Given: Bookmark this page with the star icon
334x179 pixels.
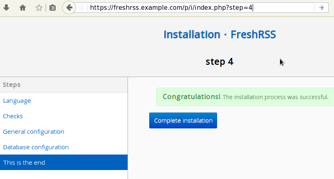Looking at the screenshot, I should coord(39,7).
